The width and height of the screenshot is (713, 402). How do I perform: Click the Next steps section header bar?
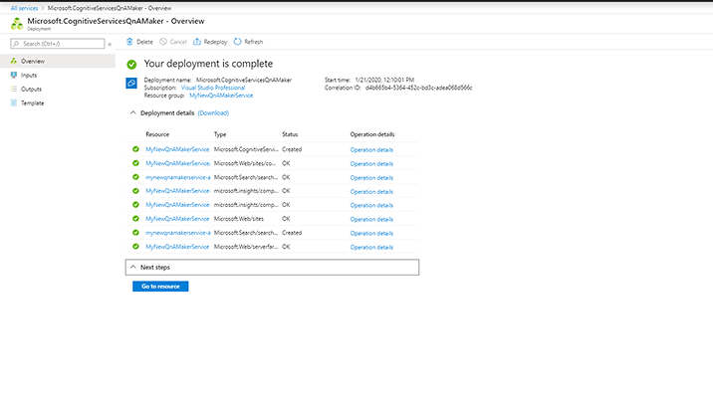pos(273,267)
